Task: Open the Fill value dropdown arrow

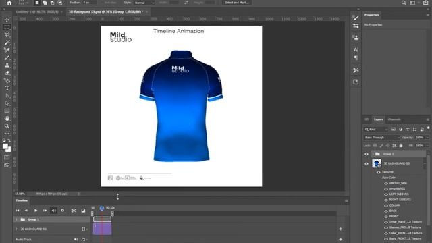Action: click(427, 146)
